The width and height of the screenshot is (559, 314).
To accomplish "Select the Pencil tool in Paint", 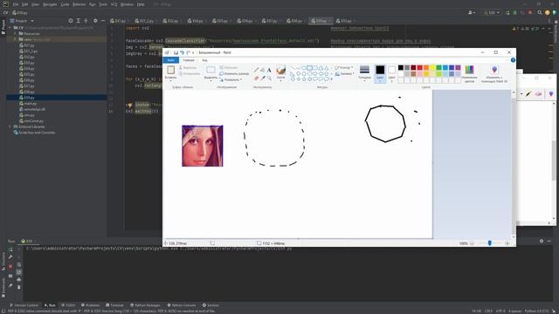I will [256, 70].
